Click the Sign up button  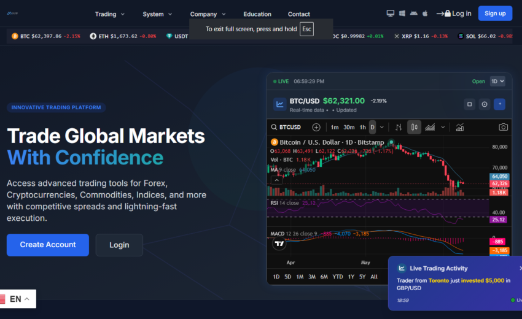(x=495, y=13)
